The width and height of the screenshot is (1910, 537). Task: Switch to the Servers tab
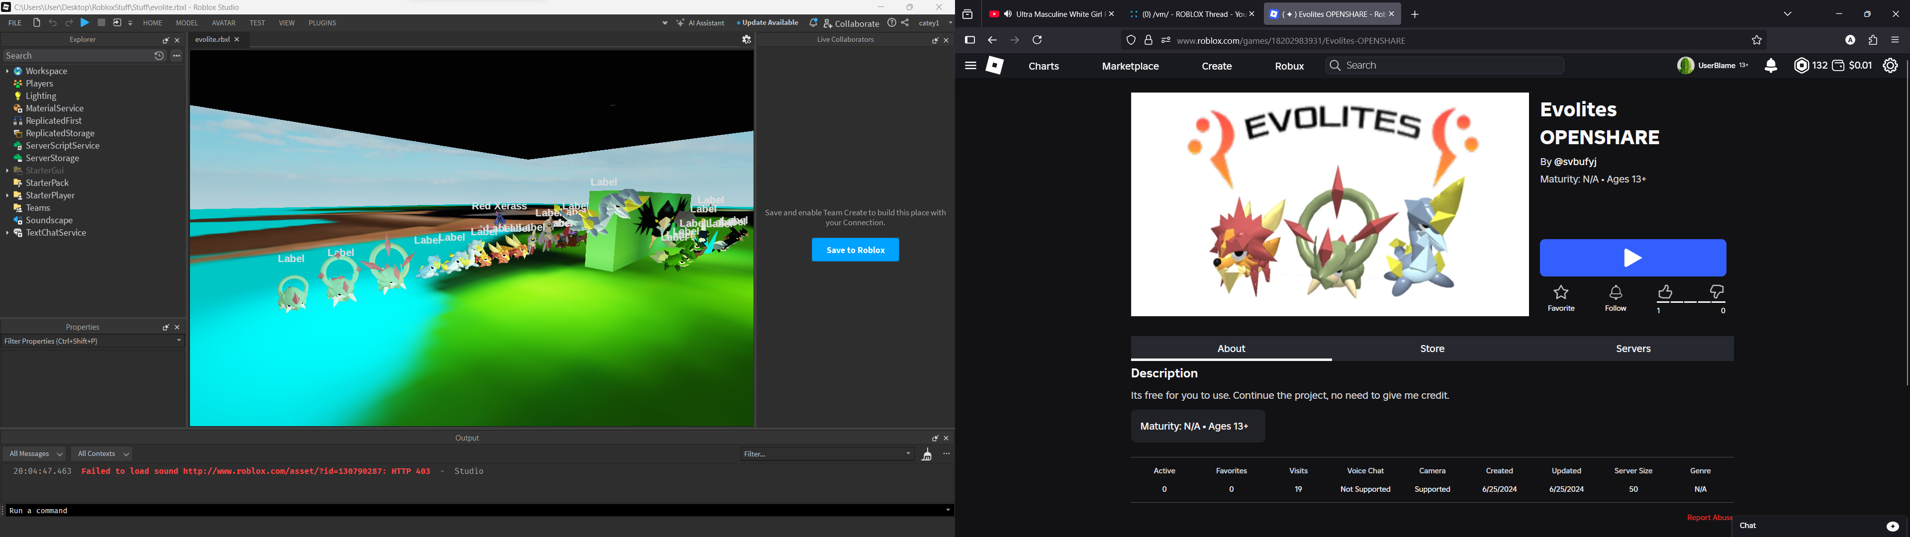click(1632, 349)
